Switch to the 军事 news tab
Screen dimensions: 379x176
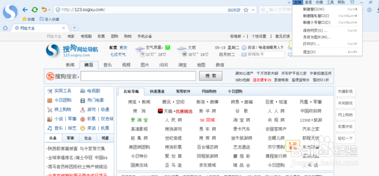70,138
